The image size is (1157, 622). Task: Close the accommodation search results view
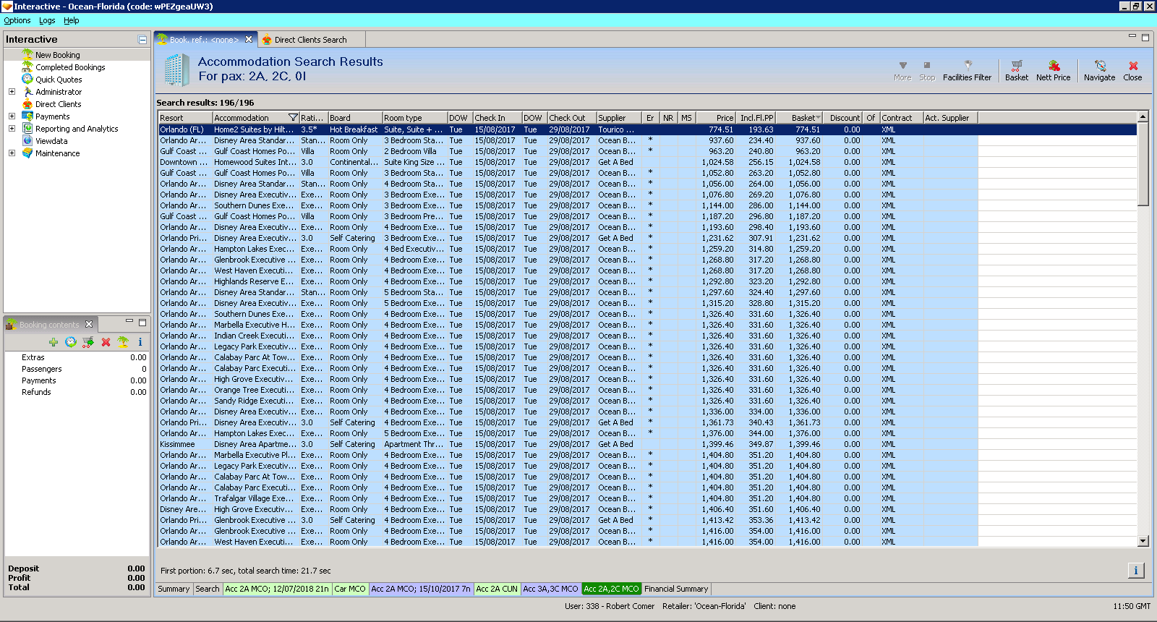tap(1132, 70)
